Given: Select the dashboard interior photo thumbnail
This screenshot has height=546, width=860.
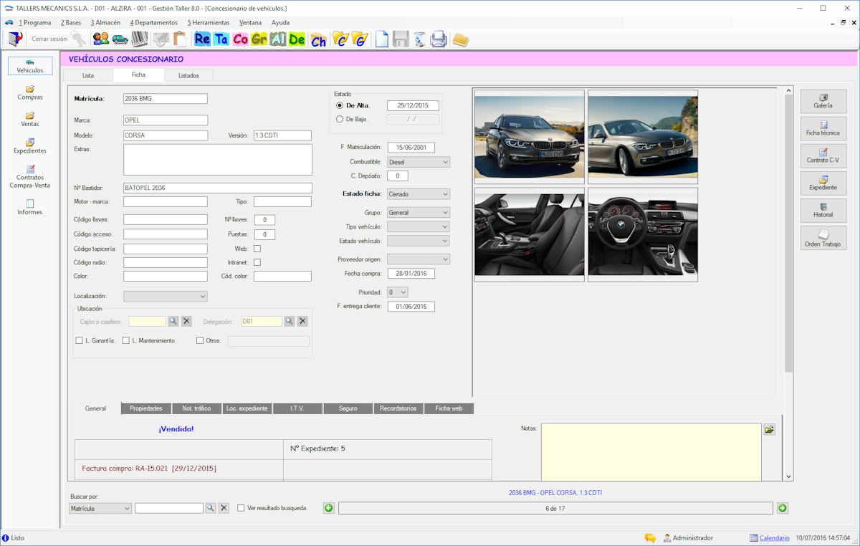Looking at the screenshot, I should [643, 234].
